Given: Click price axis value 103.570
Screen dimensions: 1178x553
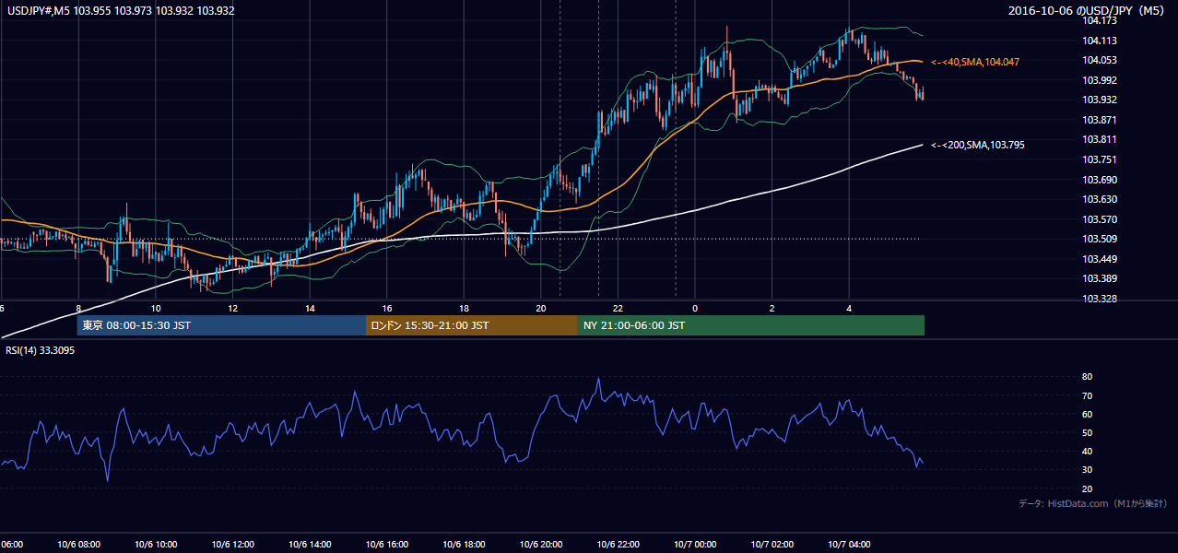Looking at the screenshot, I should 1099,219.
